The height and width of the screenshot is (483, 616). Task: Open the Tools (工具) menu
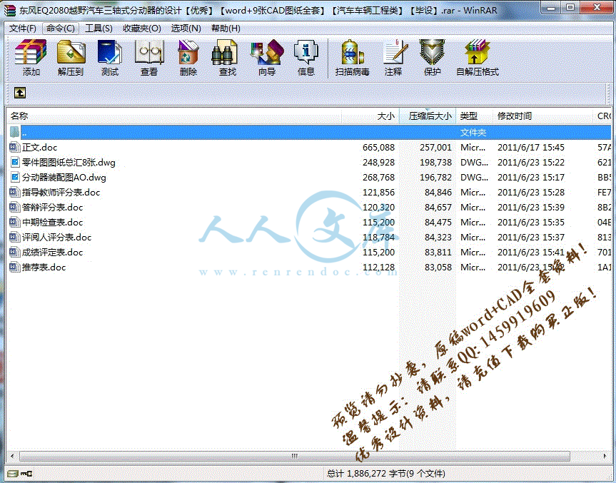pyautogui.click(x=99, y=29)
